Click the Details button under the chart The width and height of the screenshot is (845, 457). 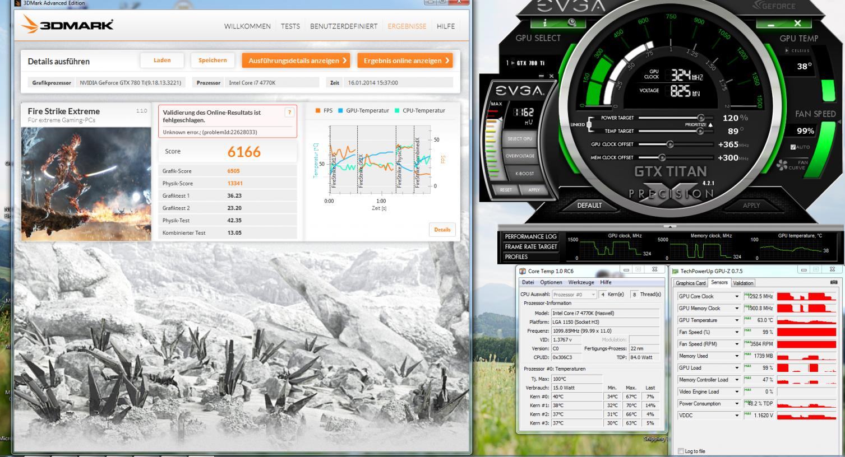tap(442, 230)
